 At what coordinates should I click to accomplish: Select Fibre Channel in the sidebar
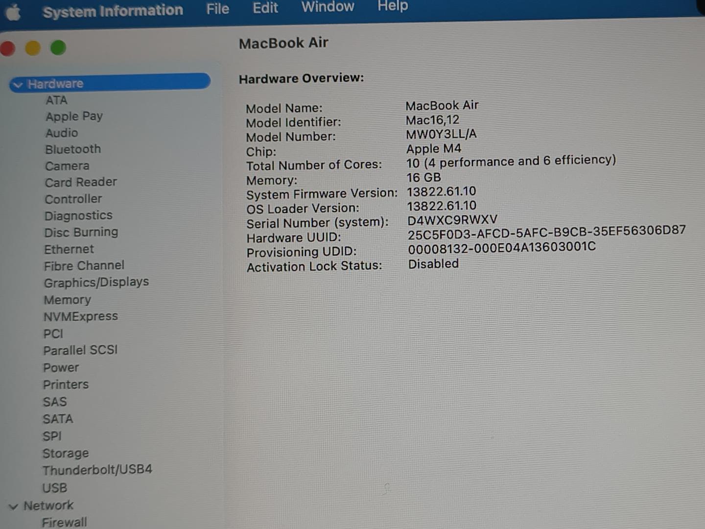[84, 265]
